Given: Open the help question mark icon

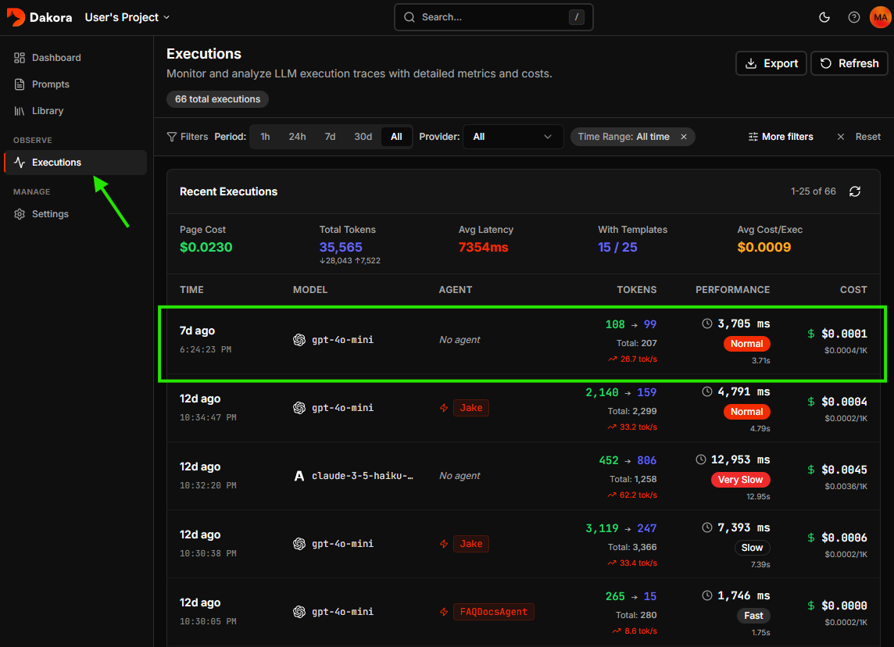Looking at the screenshot, I should [853, 17].
